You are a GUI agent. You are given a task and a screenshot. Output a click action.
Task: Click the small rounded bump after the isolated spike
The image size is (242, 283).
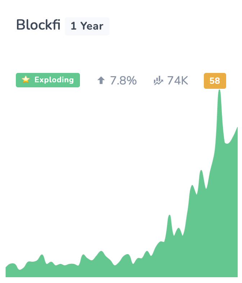click(179, 228)
